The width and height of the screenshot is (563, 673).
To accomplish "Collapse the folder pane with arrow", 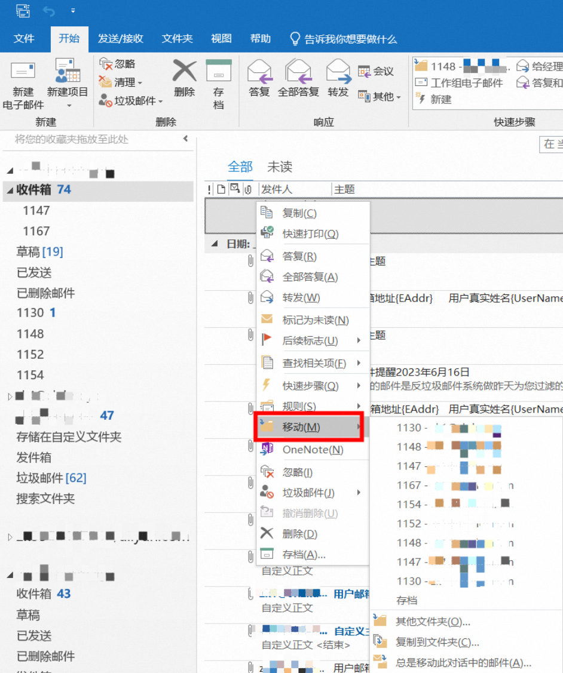I will pos(185,139).
